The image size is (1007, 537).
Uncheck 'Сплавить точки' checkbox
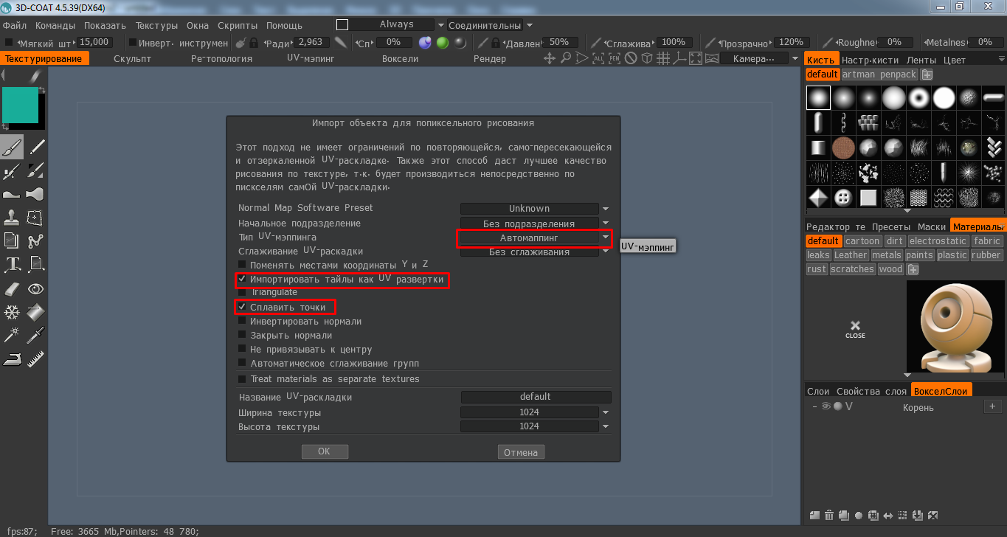point(242,307)
